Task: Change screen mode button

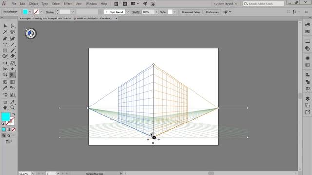Action: [x=9, y=141]
